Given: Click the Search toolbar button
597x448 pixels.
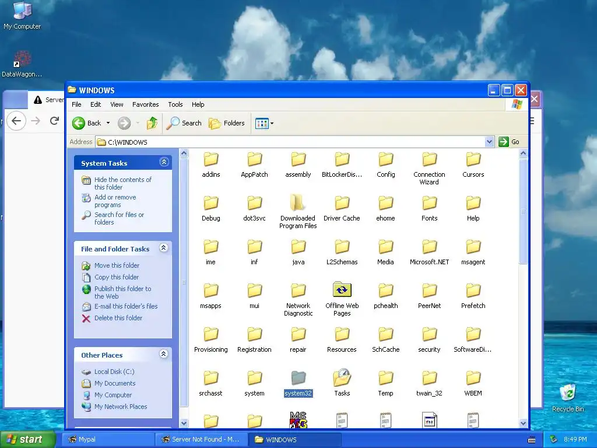Looking at the screenshot, I should (184, 123).
